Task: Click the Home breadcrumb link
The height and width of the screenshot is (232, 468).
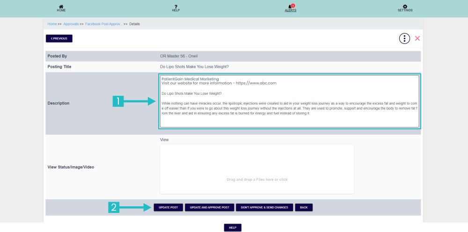Action: point(52,24)
